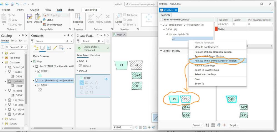
Task: Open the Current version dropdown
Action: [x=198, y=125]
